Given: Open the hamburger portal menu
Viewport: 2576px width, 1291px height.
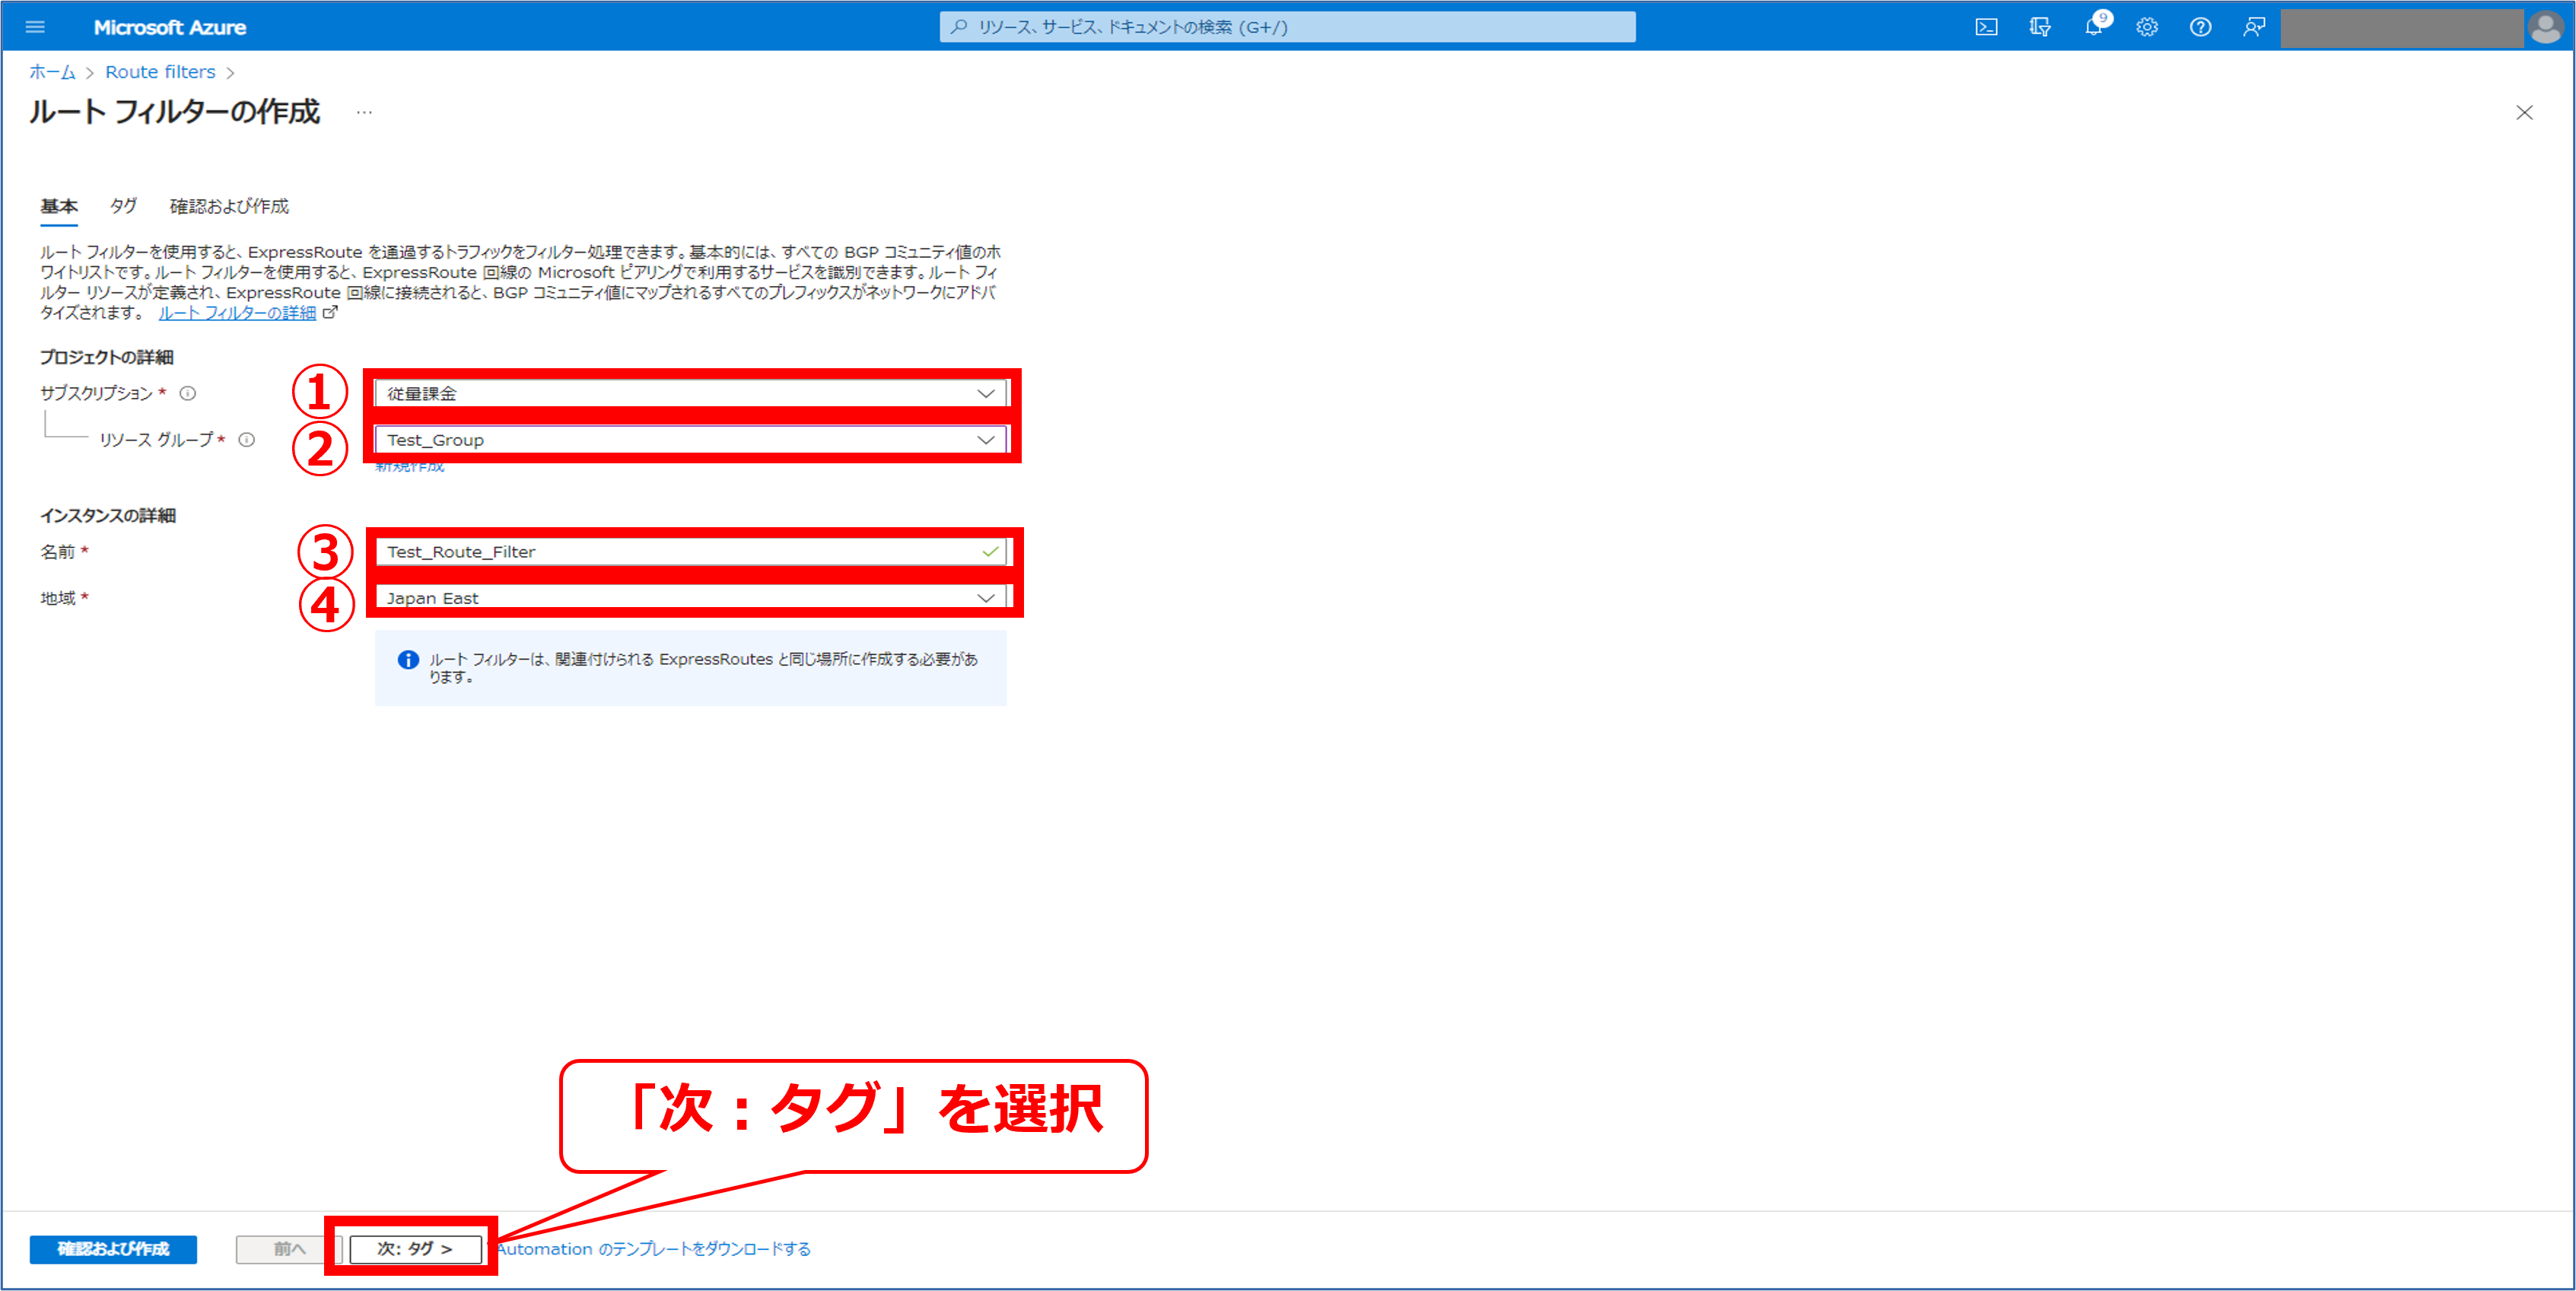Looking at the screenshot, I should coord(35,27).
